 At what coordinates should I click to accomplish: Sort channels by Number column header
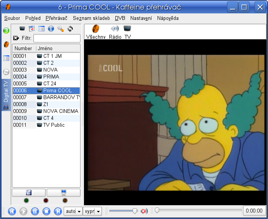(x=23, y=49)
